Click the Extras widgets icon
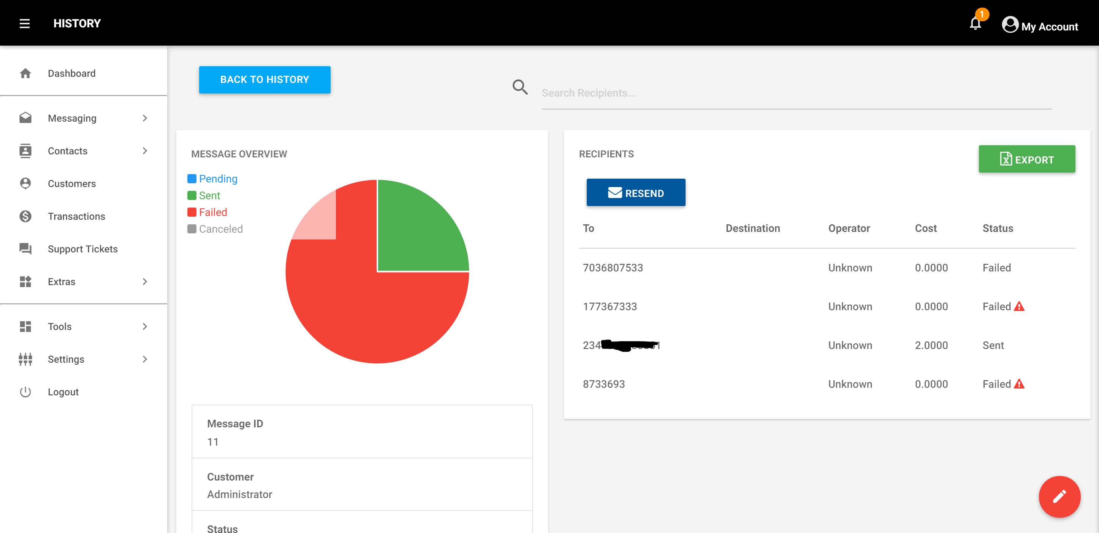Screen dimensions: 1099x533 25,282
